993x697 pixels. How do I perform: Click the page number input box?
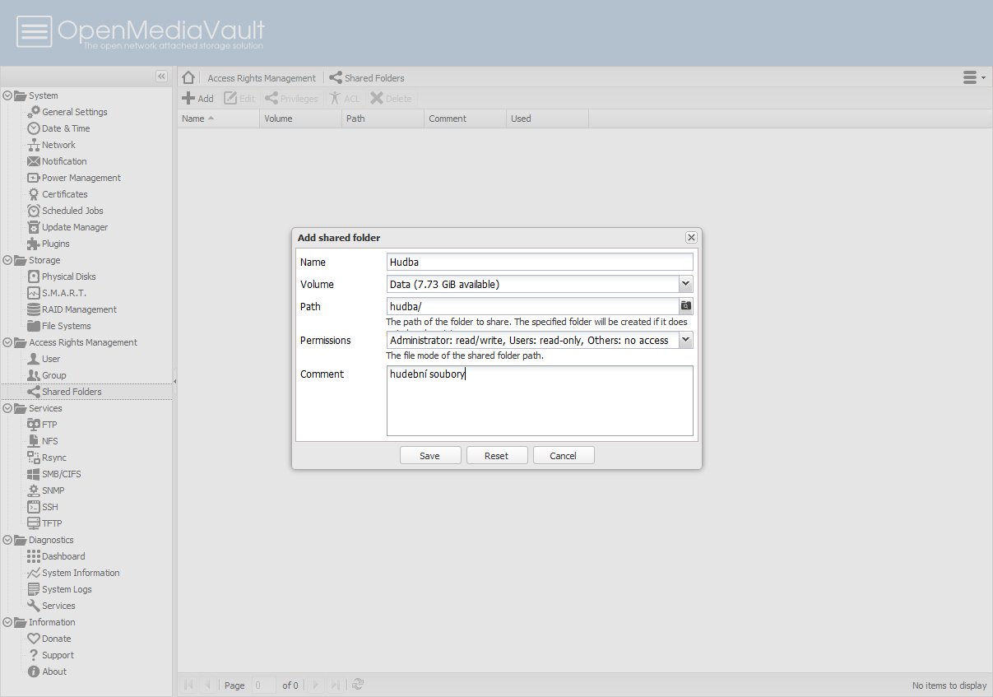(x=264, y=685)
